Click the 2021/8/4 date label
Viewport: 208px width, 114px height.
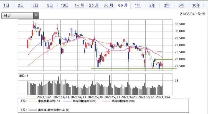click(x=163, y=97)
